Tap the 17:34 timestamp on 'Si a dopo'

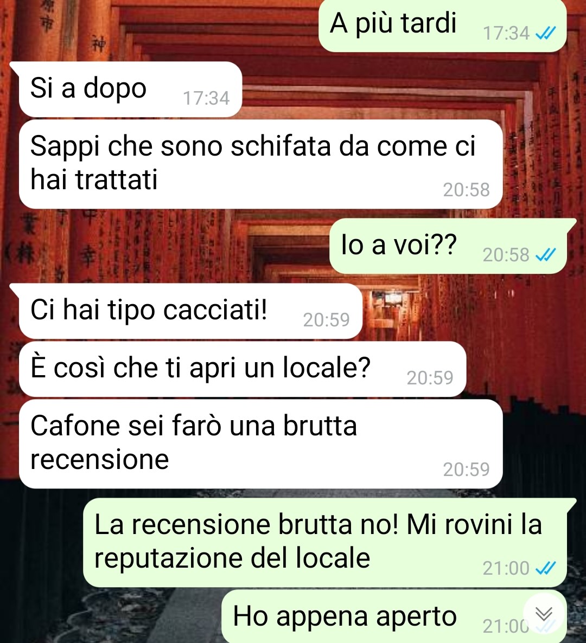[206, 98]
